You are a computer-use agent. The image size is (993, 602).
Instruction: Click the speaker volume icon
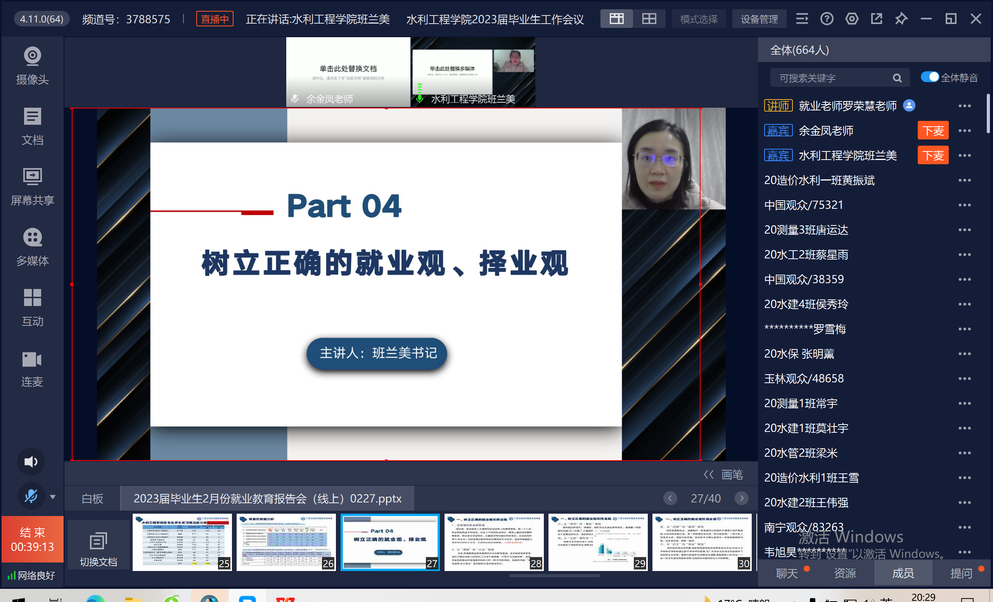point(31,461)
